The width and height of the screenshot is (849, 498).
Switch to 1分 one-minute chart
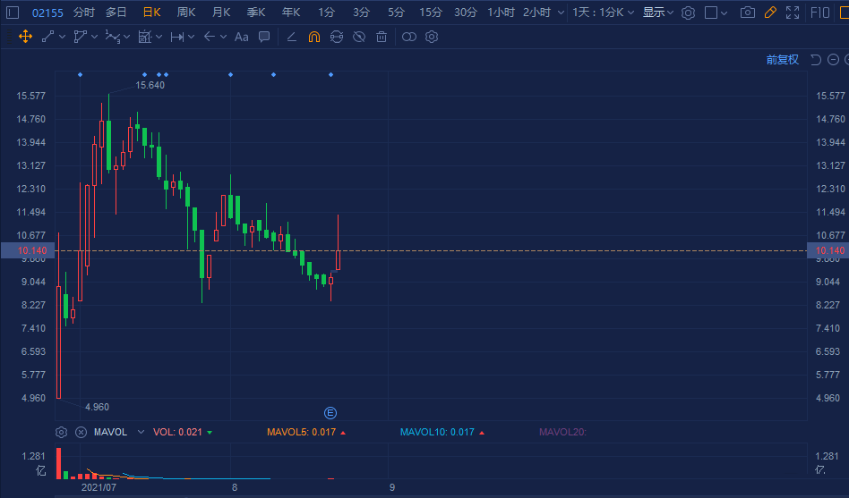click(327, 13)
